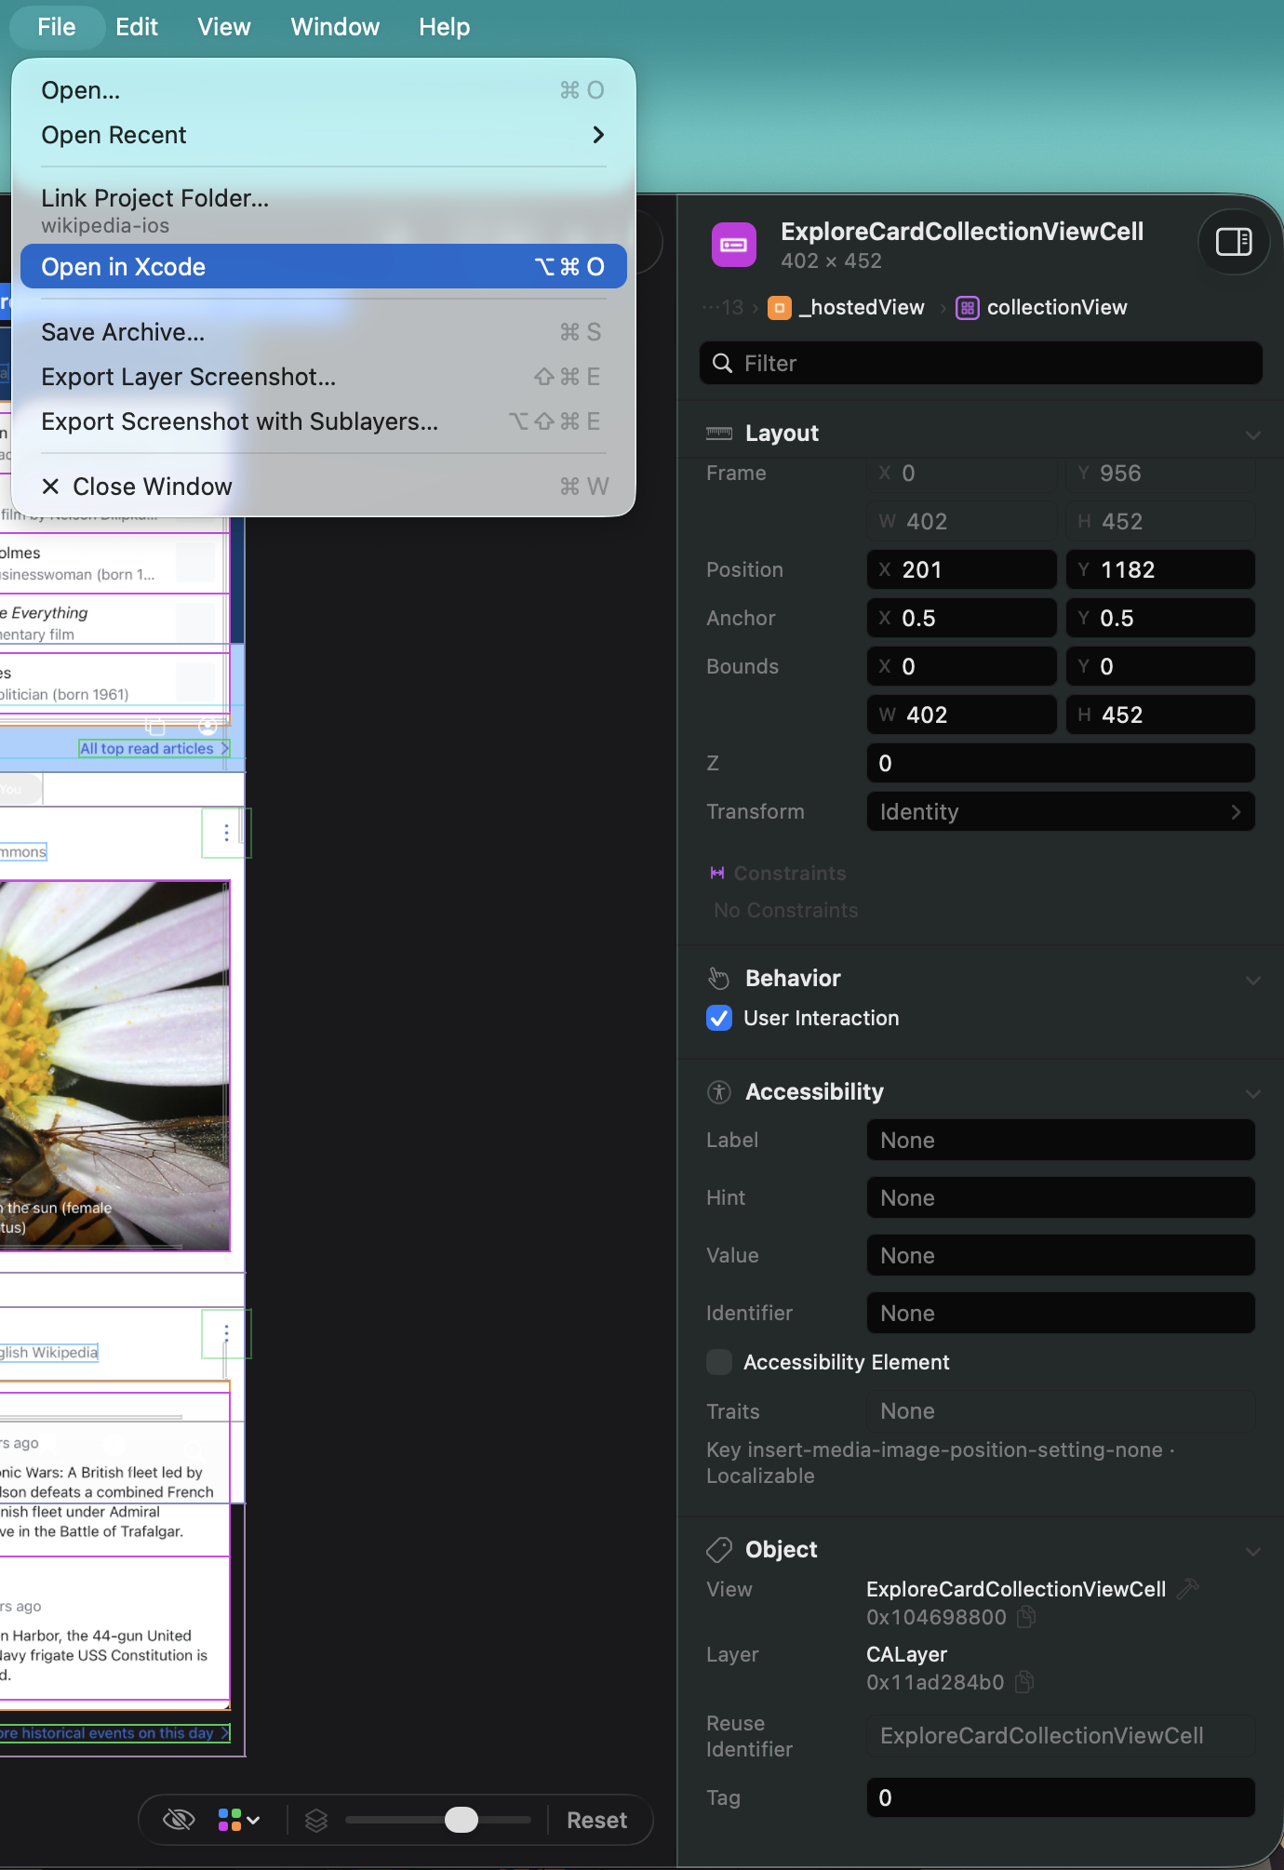
Task: Adjust the layer spacing slider knob
Action: pyautogui.click(x=461, y=1820)
